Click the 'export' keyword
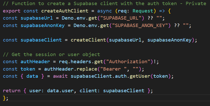The width and height of the screenshot is (210, 106). pyautogui.click(x=12, y=11)
